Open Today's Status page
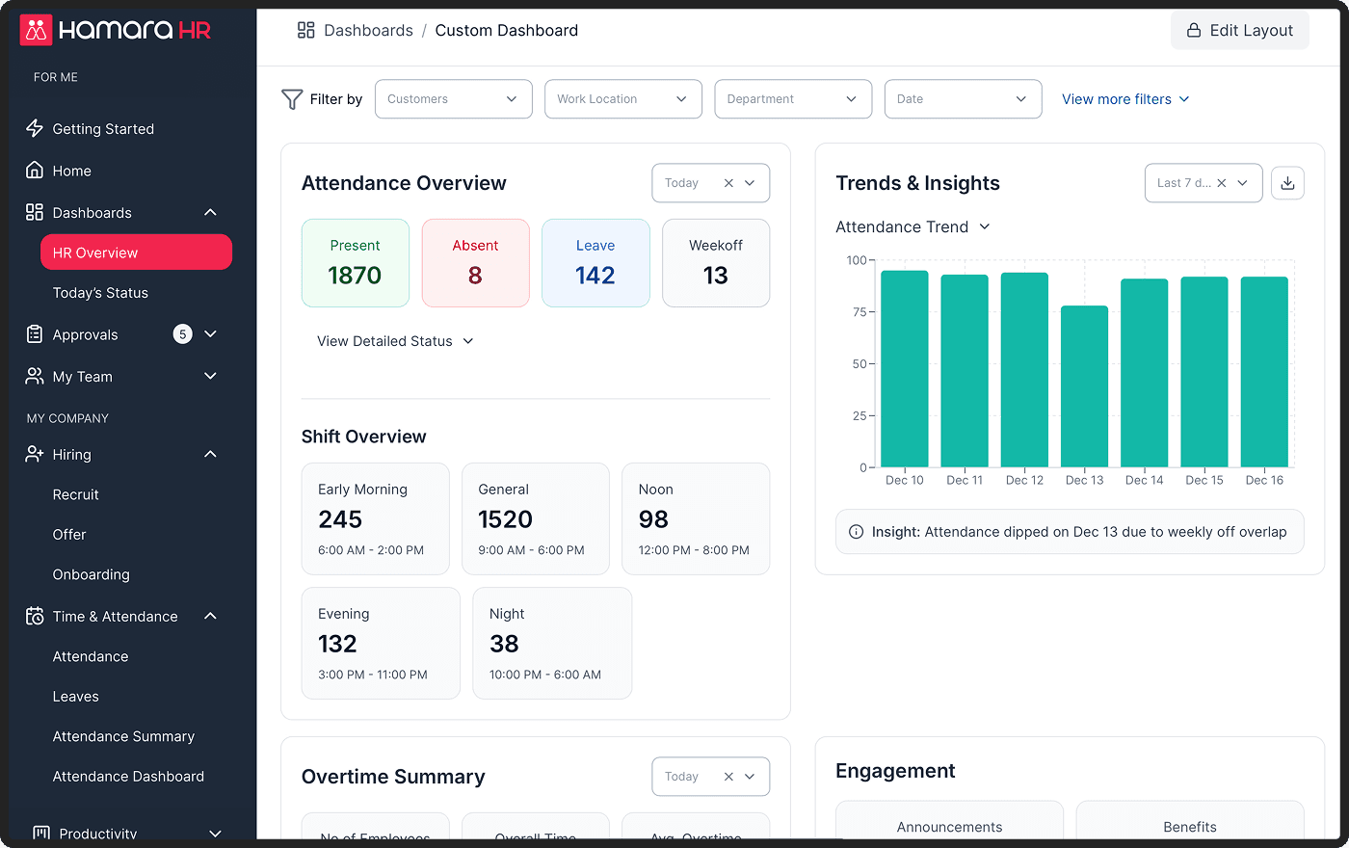Screen dimensions: 1349x848 pos(100,293)
